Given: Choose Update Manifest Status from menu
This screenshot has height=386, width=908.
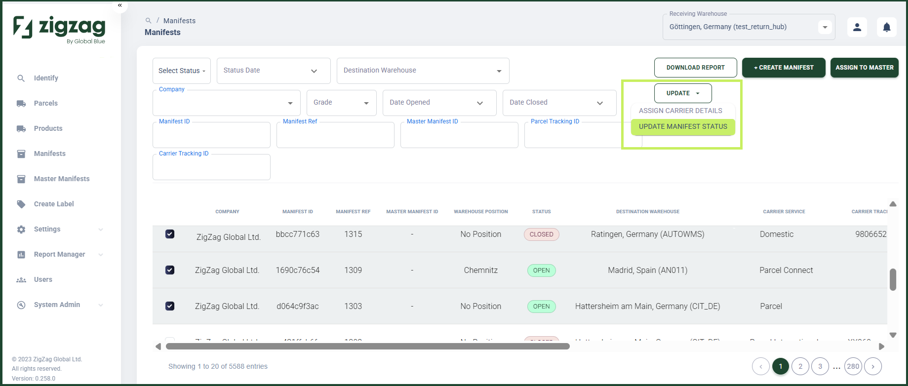Looking at the screenshot, I should click(683, 127).
